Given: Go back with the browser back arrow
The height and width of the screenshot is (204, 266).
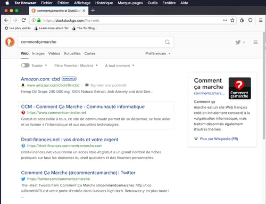Looking at the screenshot, I should (6, 20).
